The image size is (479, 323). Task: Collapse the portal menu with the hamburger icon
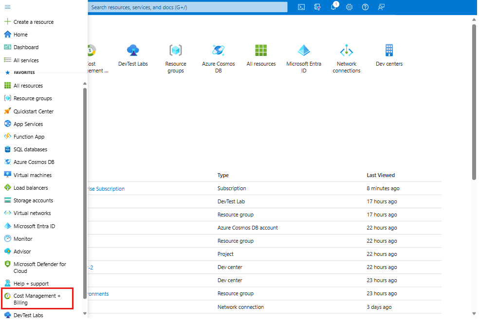[7, 7]
